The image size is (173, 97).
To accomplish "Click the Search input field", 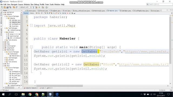I will tap(159, 4).
